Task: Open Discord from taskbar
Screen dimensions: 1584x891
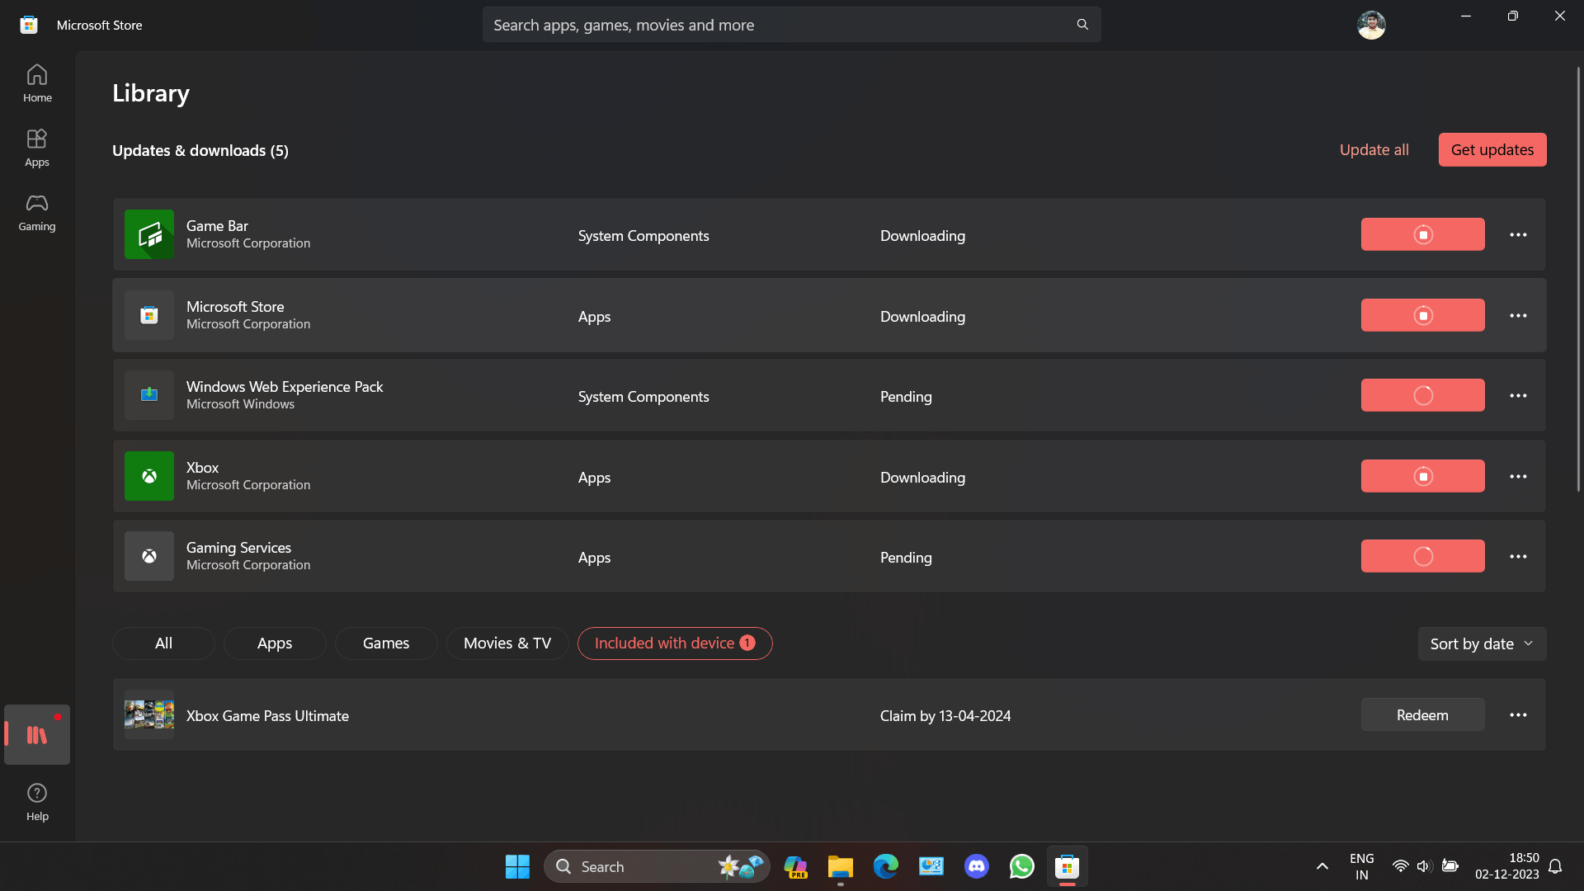Action: 977,866
